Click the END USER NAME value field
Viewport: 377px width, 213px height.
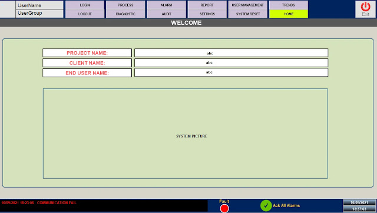click(x=231, y=73)
